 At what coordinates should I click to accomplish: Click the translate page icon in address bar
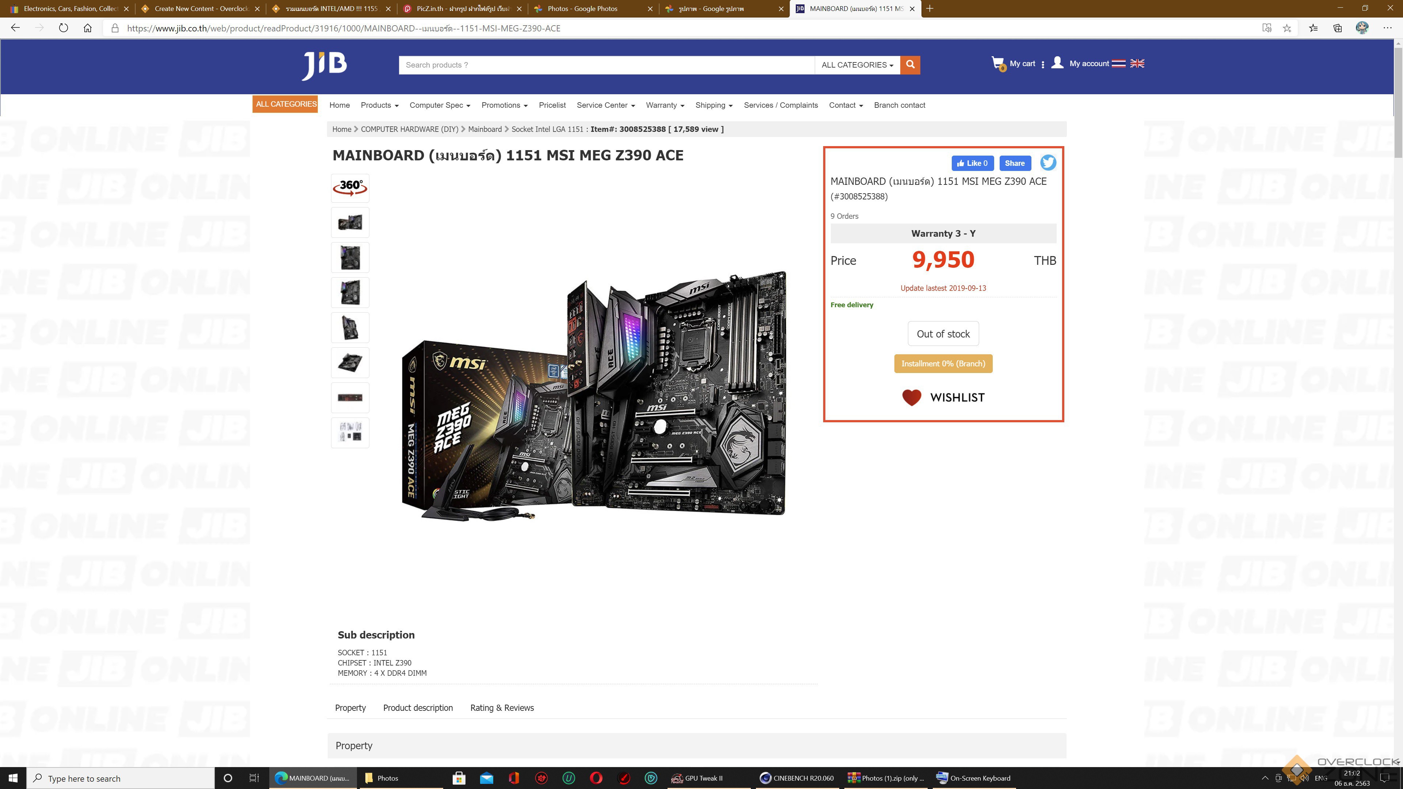point(1267,28)
